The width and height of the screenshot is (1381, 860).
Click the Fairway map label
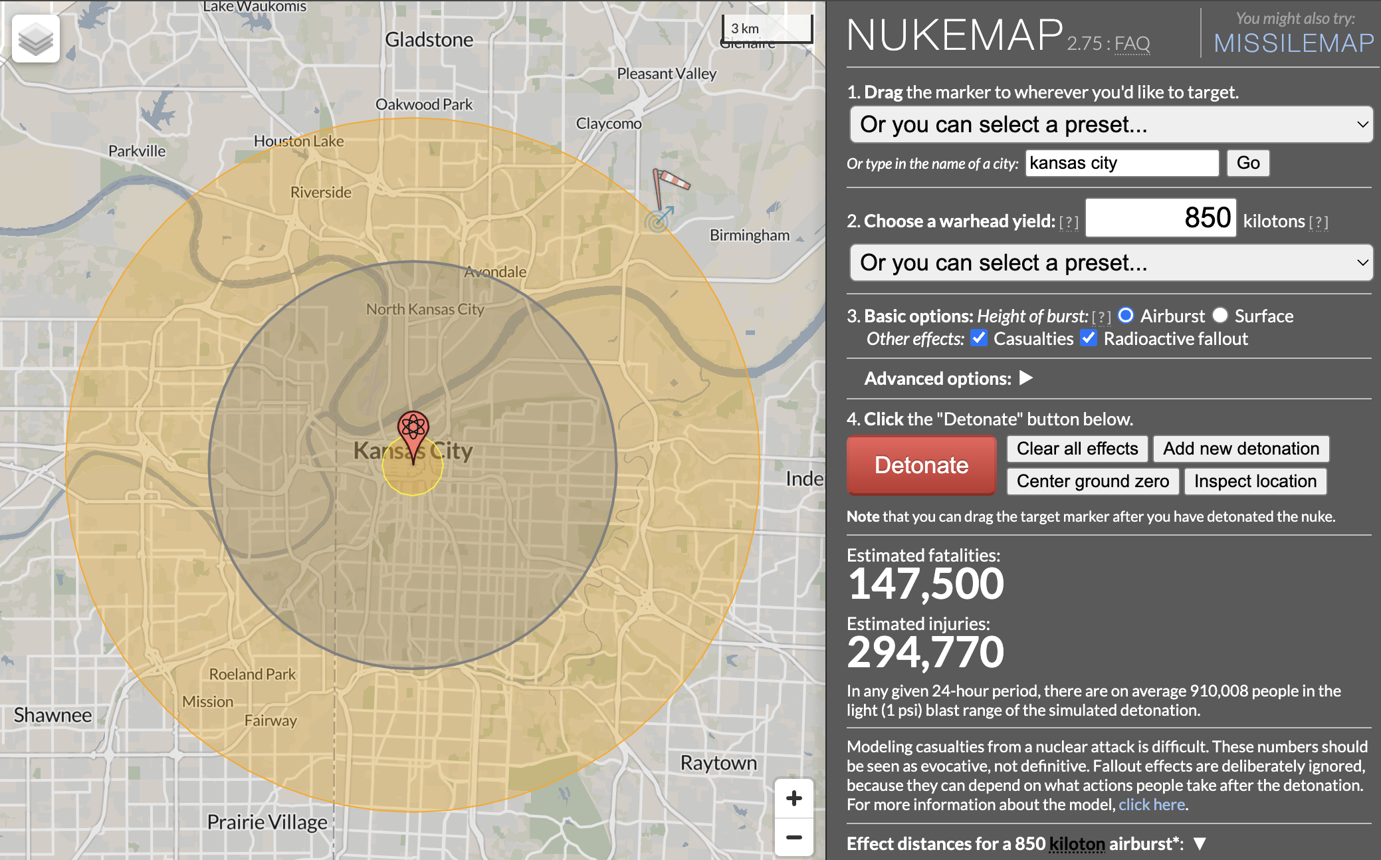point(270,720)
